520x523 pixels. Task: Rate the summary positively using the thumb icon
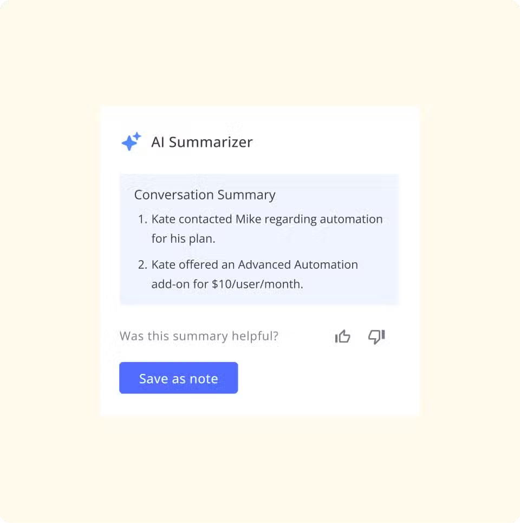pos(342,336)
